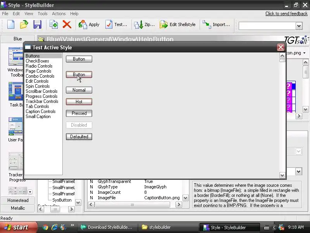The image size is (310, 233).
Task: Click the hot-highlighted Button under the cursor
Action: click(79, 75)
